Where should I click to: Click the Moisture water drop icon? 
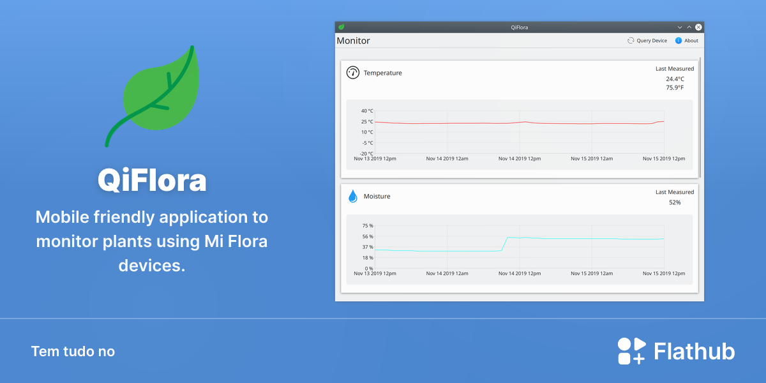coord(352,196)
